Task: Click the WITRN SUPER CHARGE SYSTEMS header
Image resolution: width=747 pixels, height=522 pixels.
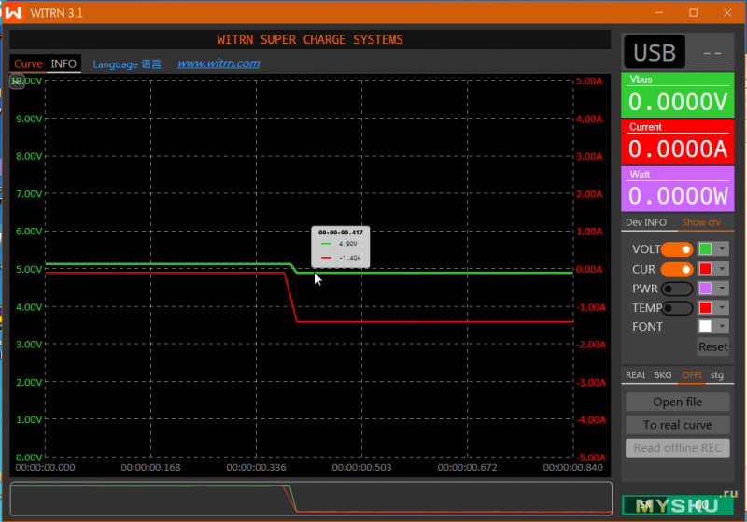Action: point(310,39)
